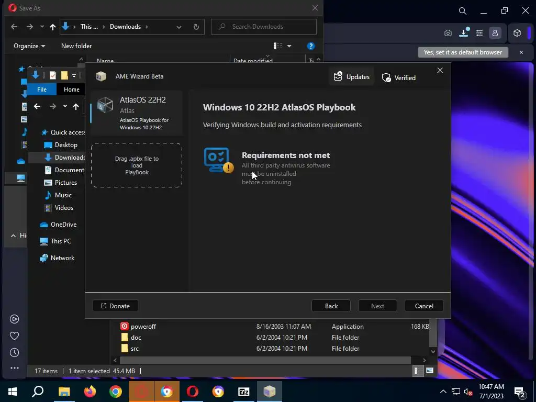Screen dimensions: 536x402
Task: Open the view options dropdown arrow
Action: pyautogui.click(x=289, y=46)
